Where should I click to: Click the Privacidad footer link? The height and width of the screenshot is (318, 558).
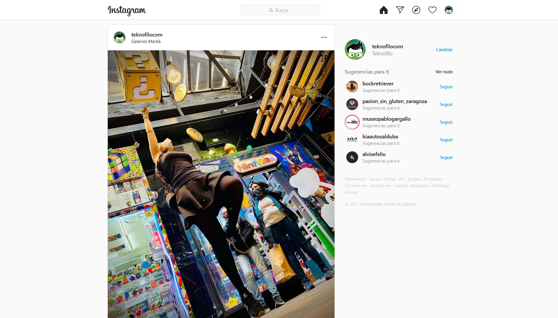433,179
